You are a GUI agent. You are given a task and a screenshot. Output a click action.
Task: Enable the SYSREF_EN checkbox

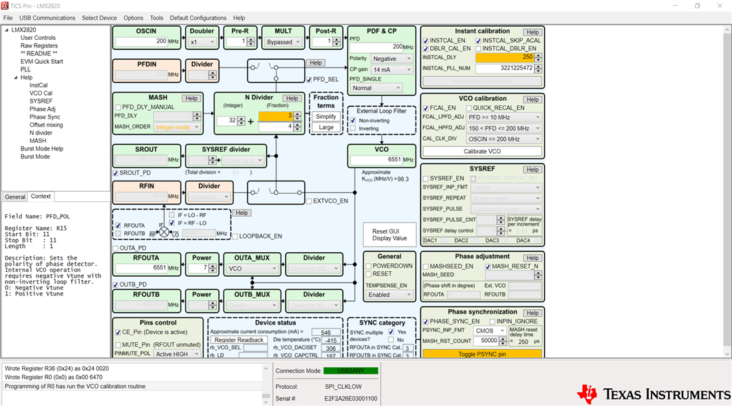pos(425,179)
